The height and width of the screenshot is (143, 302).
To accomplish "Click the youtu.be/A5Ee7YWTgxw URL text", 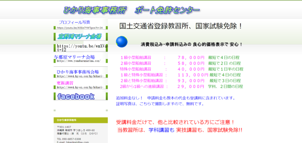I will pyautogui.click(x=79, y=28).
